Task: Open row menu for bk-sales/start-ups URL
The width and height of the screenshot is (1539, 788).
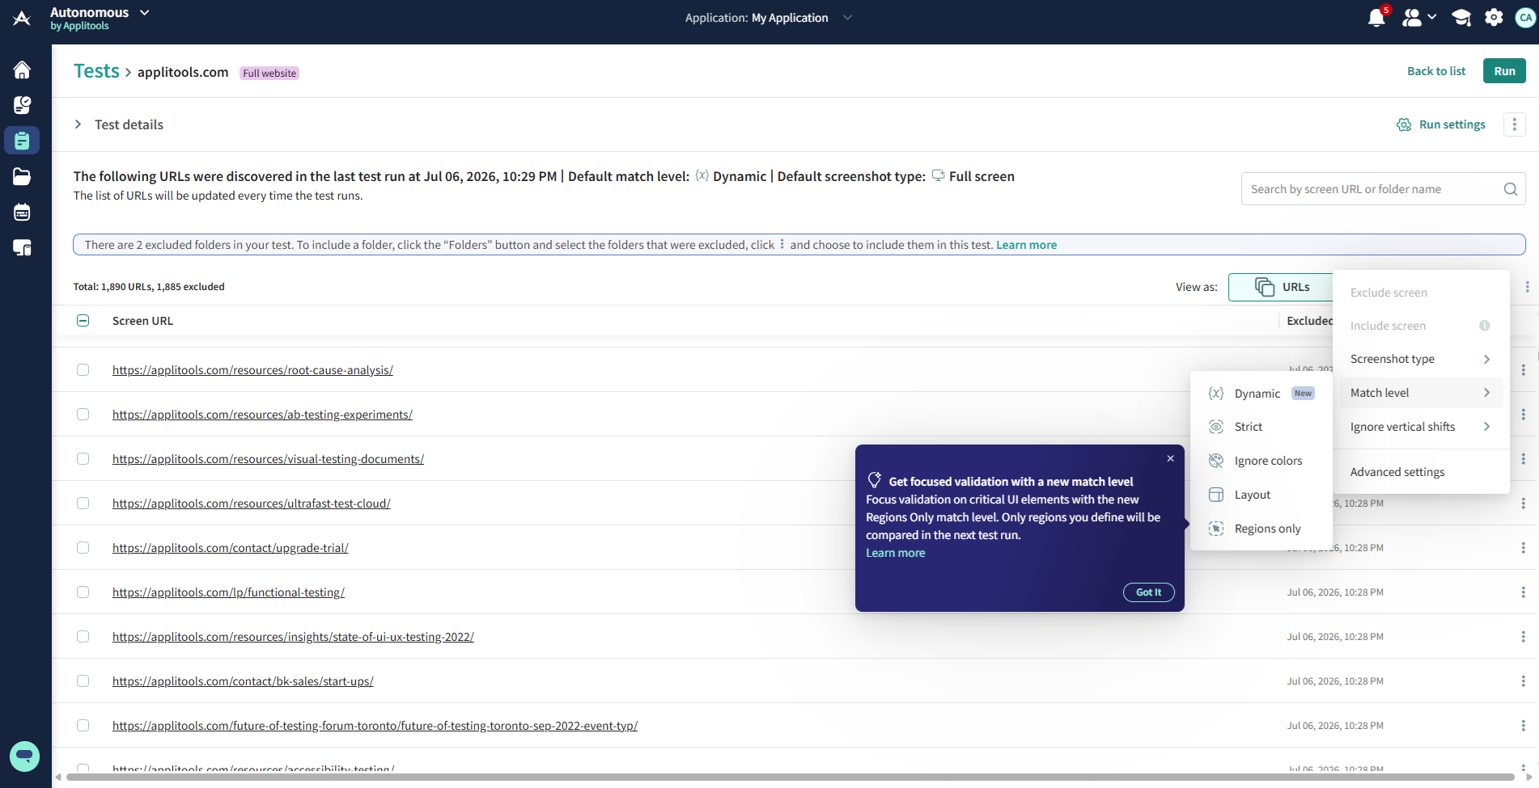Action: [1523, 681]
